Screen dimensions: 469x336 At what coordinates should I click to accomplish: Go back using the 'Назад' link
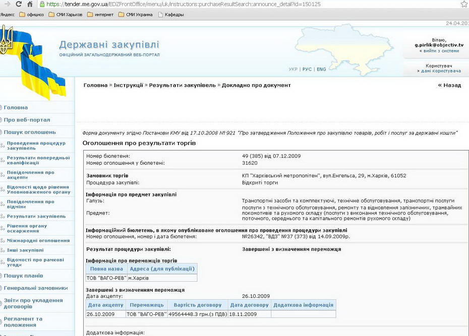coord(449,85)
